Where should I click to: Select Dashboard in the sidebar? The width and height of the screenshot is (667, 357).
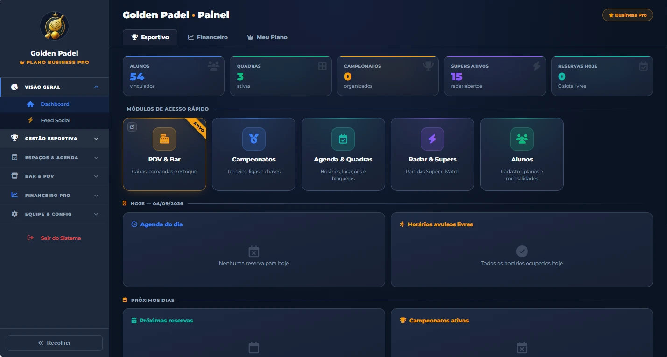click(x=54, y=104)
